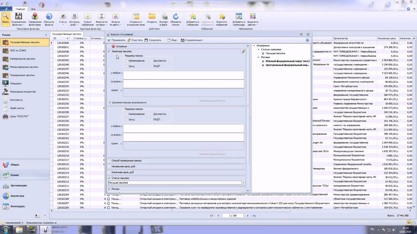Check first Наименование checkbox

(126, 61)
